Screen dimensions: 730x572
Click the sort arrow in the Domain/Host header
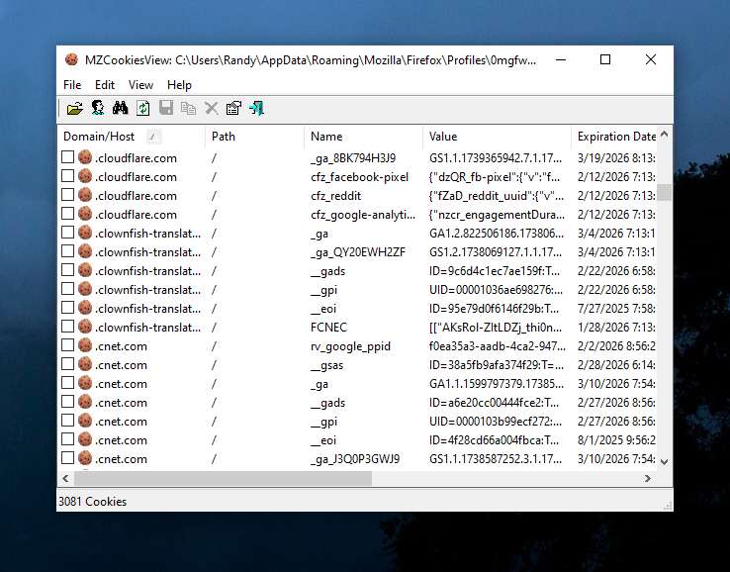tap(152, 137)
